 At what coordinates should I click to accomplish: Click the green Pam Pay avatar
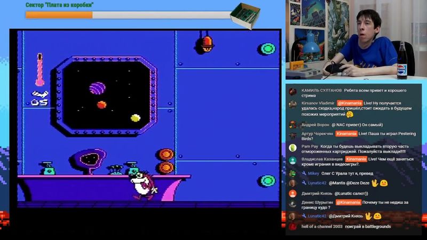point(292,147)
